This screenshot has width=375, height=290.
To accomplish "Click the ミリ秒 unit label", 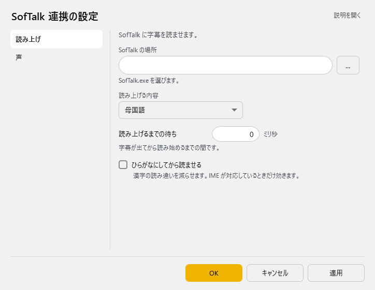I will point(270,134).
